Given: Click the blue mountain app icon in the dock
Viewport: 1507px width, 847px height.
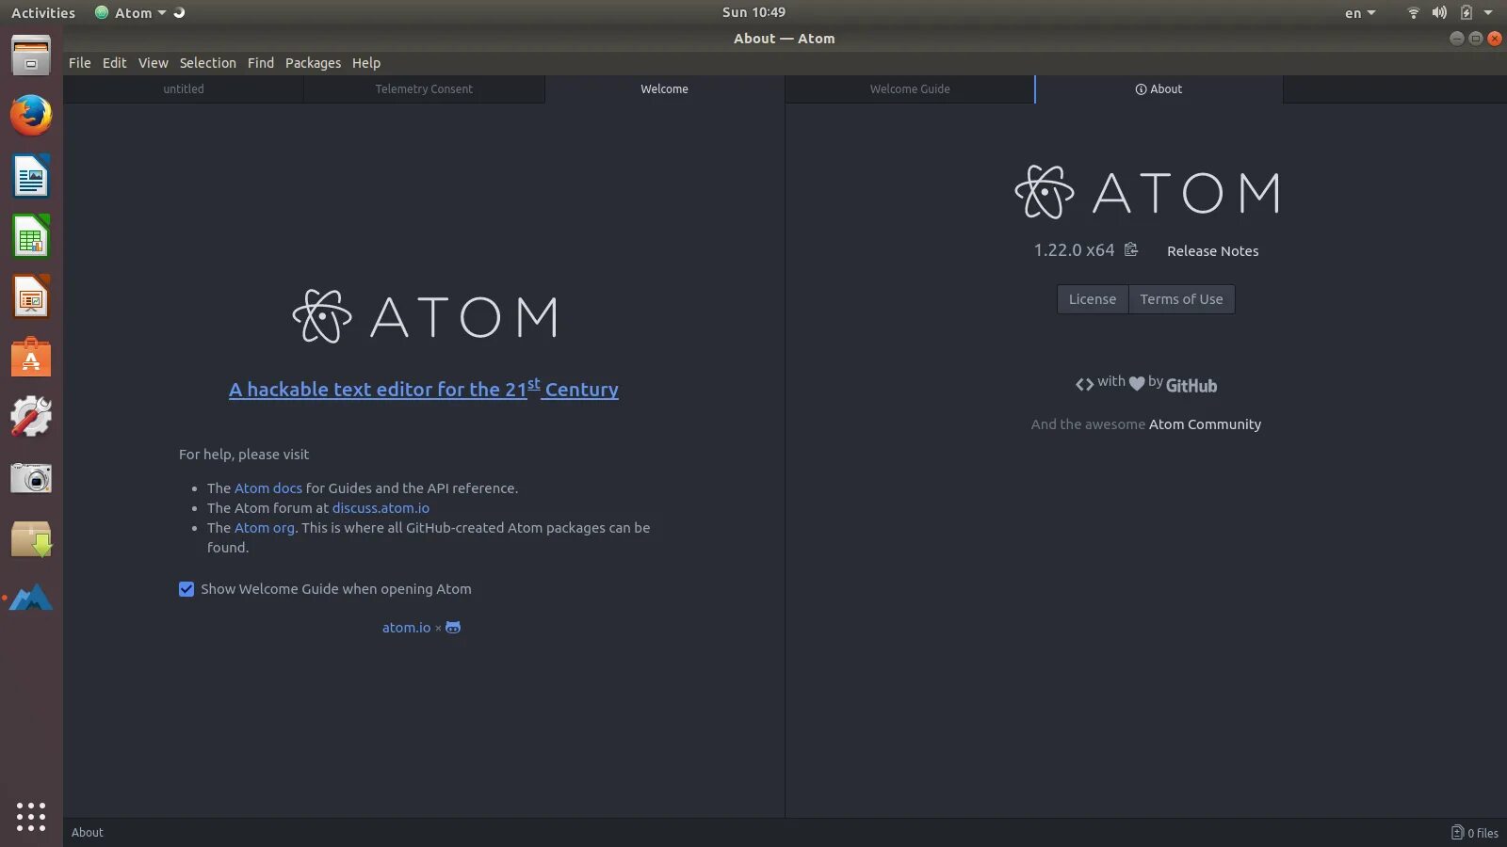Looking at the screenshot, I should [31, 598].
